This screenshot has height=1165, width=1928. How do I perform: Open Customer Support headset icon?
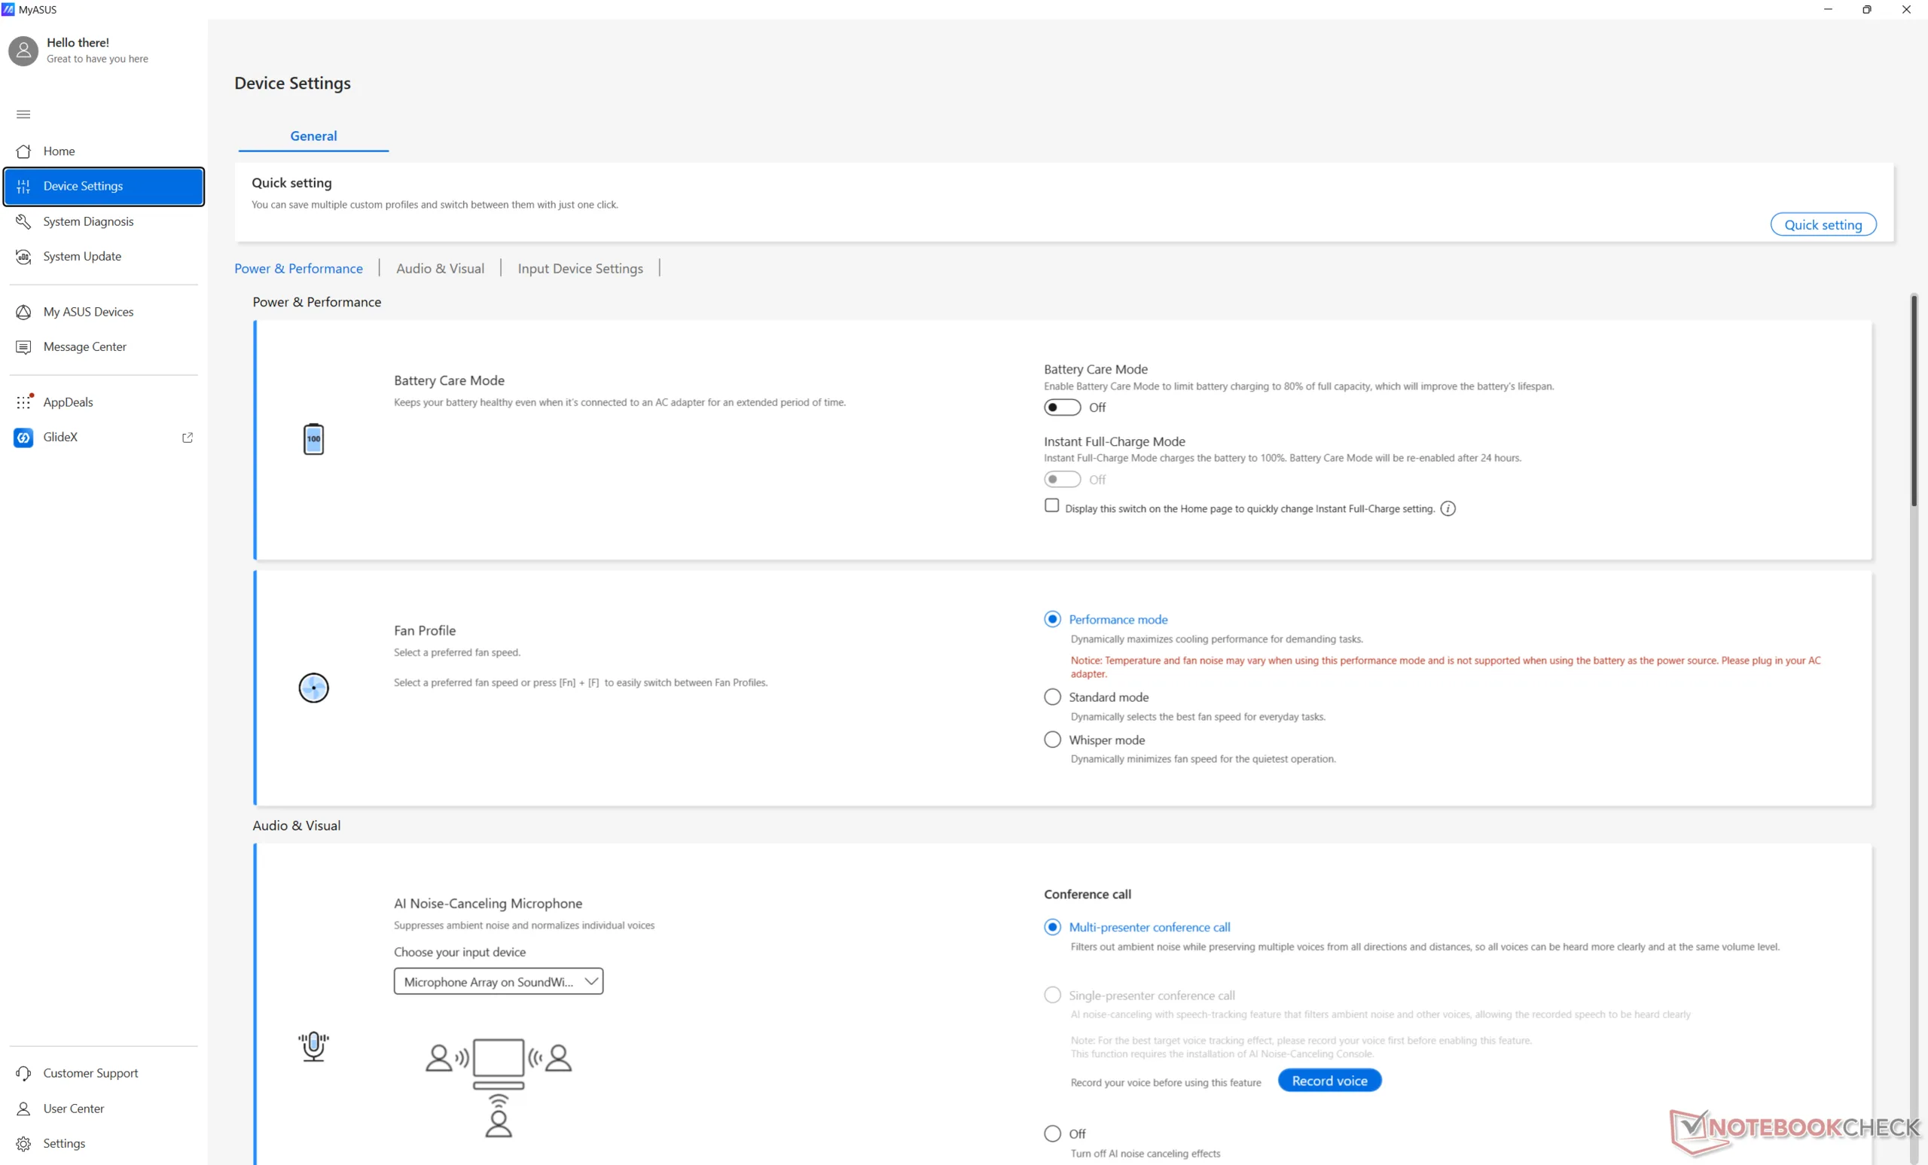coord(23,1073)
